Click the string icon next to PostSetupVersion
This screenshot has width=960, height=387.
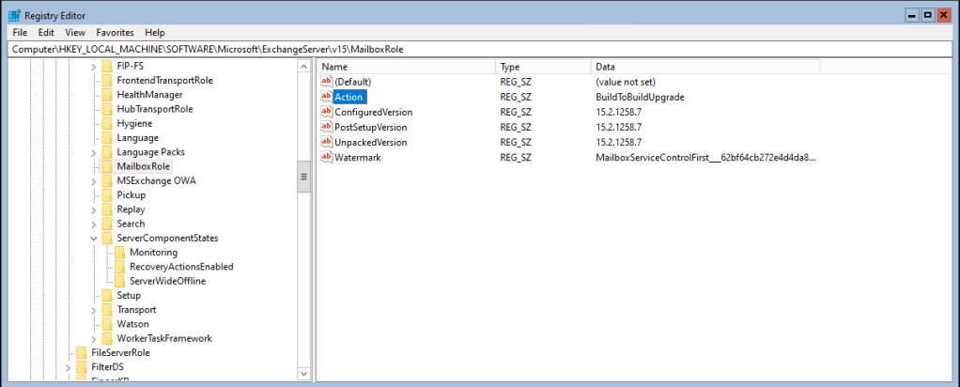(327, 127)
